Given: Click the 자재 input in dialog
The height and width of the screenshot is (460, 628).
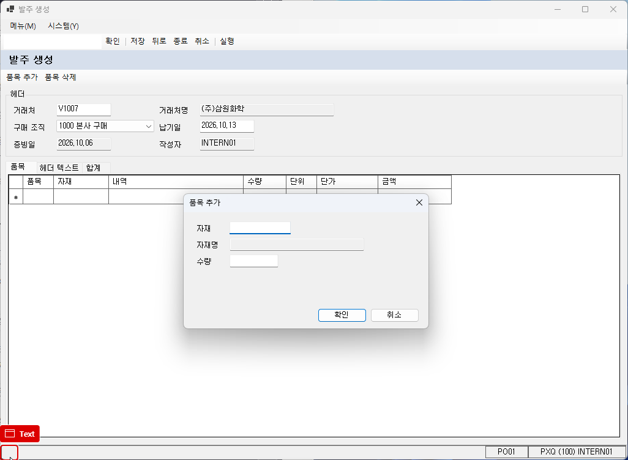Looking at the screenshot, I should (260, 228).
